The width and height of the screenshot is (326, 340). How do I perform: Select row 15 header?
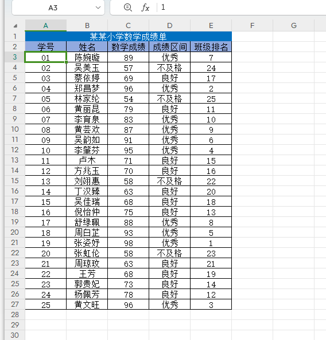[15, 181]
